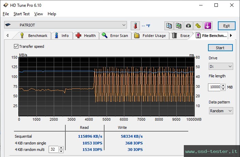Open the Help menu
Image resolution: width=240 pixels, height=157 pixels.
pyautogui.click(x=52, y=14)
